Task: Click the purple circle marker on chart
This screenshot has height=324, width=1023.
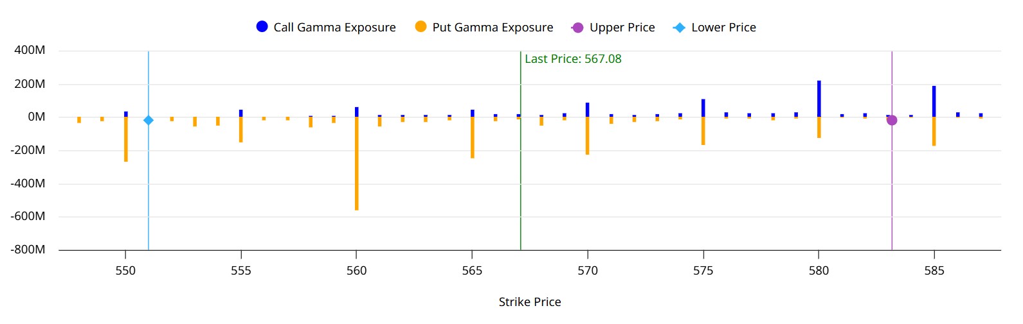Action: [x=892, y=120]
